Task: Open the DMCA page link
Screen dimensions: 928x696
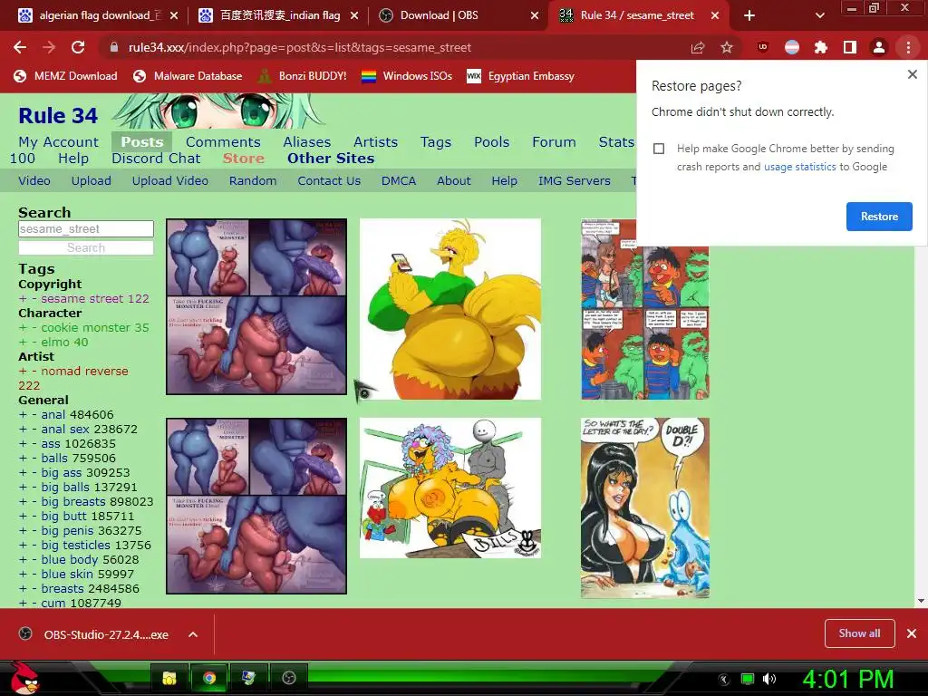Action: [x=399, y=181]
